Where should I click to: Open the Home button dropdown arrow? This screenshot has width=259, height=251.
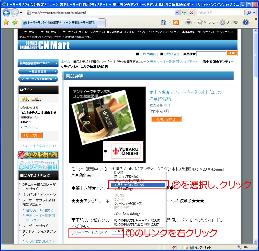point(169,22)
